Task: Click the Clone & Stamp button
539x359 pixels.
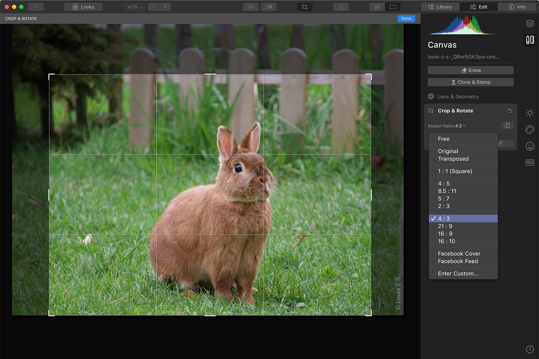Action: (x=471, y=82)
